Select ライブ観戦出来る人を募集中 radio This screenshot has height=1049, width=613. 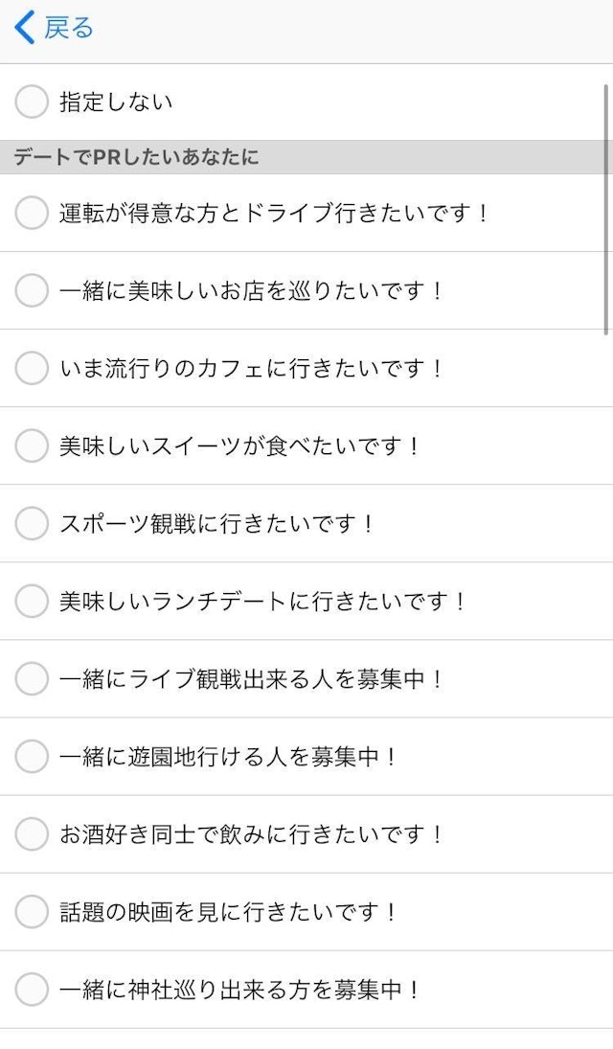click(x=32, y=678)
